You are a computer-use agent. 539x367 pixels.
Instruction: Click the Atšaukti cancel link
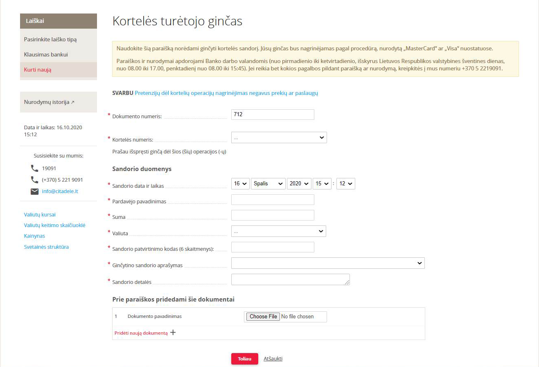[273, 359]
